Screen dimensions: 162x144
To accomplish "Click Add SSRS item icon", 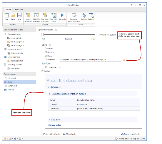I will [54, 15].
